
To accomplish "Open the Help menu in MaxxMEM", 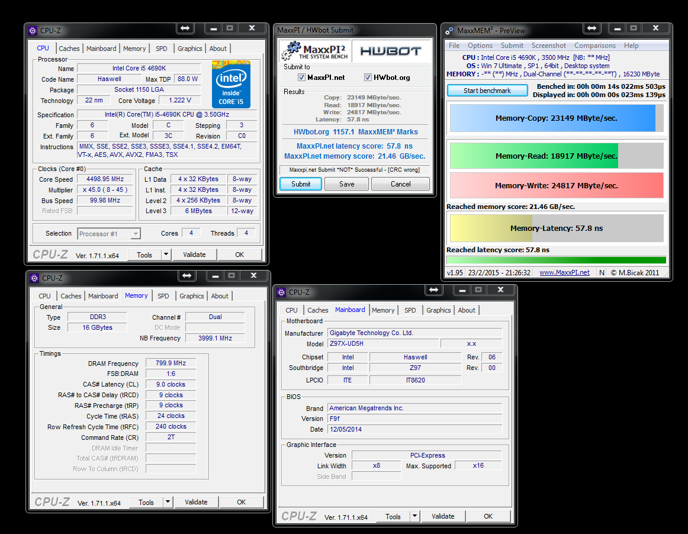I will (x=631, y=46).
